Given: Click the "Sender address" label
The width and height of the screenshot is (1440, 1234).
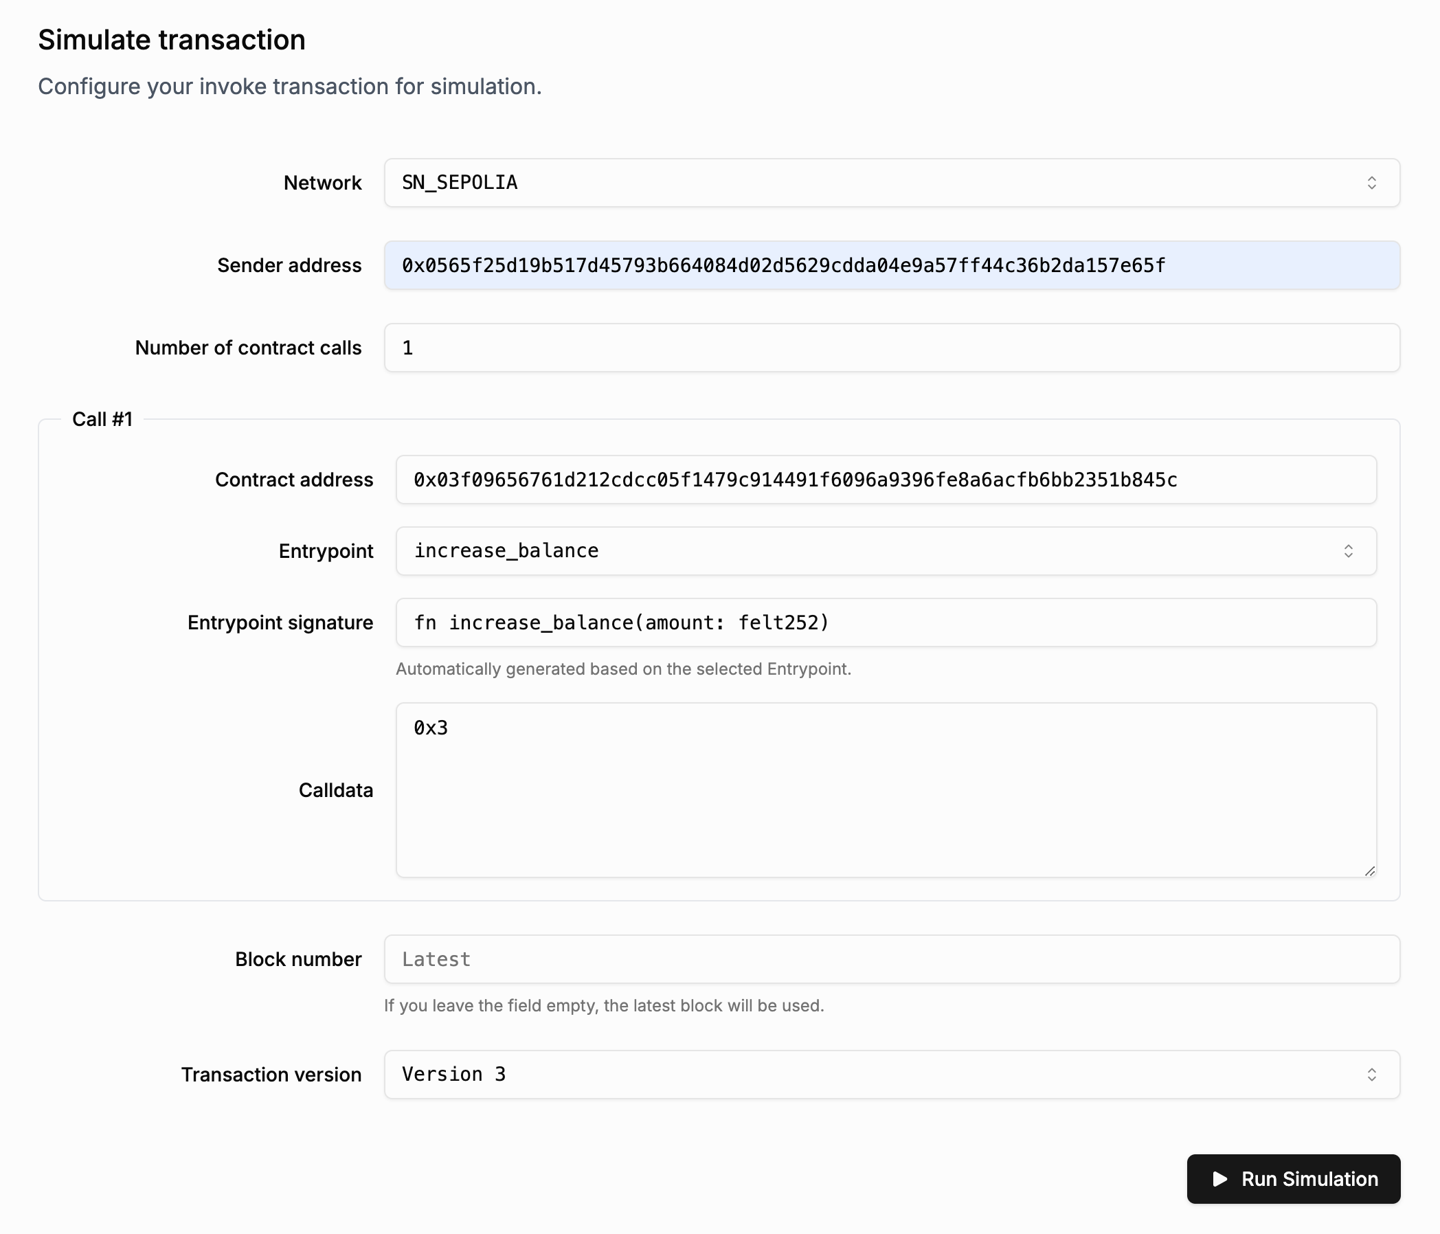Looking at the screenshot, I should [x=289, y=266].
